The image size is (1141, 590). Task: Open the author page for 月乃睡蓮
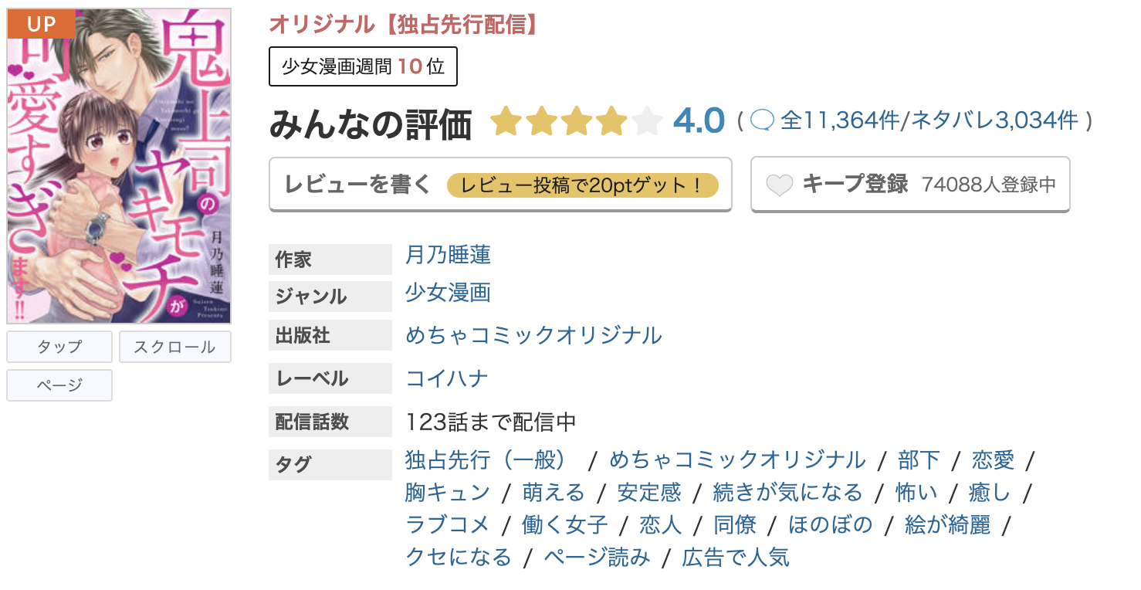click(x=448, y=255)
